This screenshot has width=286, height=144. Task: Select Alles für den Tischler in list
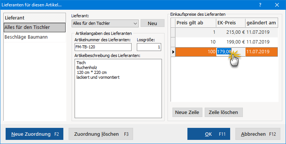[34, 27]
